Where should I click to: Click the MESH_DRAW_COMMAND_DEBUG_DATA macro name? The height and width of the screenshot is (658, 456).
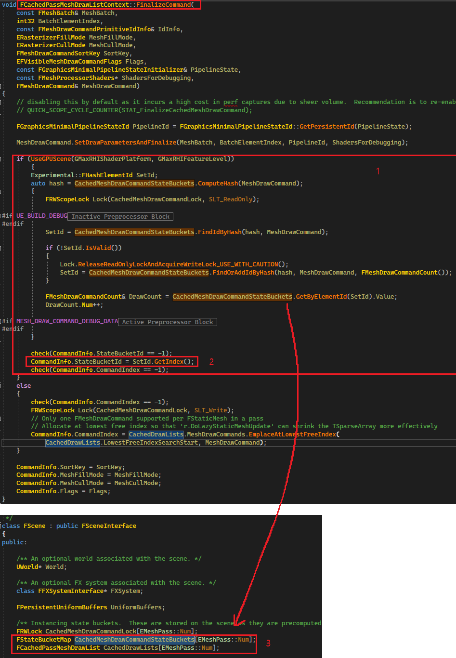click(x=67, y=321)
